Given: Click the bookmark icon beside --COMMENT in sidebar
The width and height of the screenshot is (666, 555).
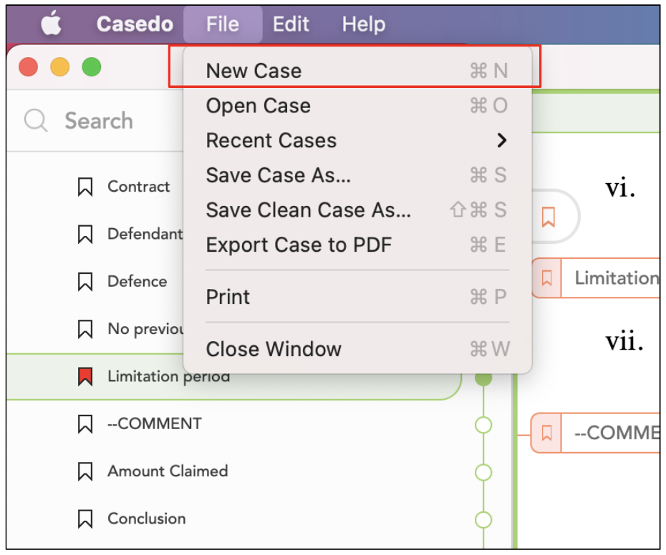Looking at the screenshot, I should [x=85, y=424].
